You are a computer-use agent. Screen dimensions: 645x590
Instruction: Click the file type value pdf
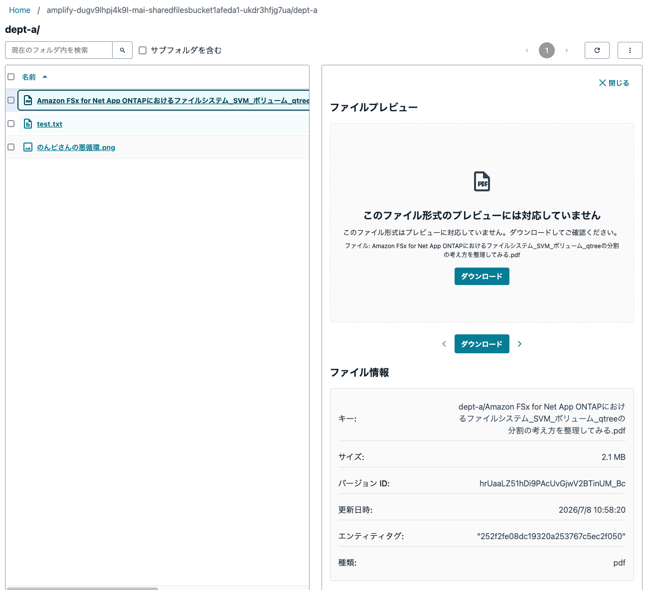pos(620,563)
